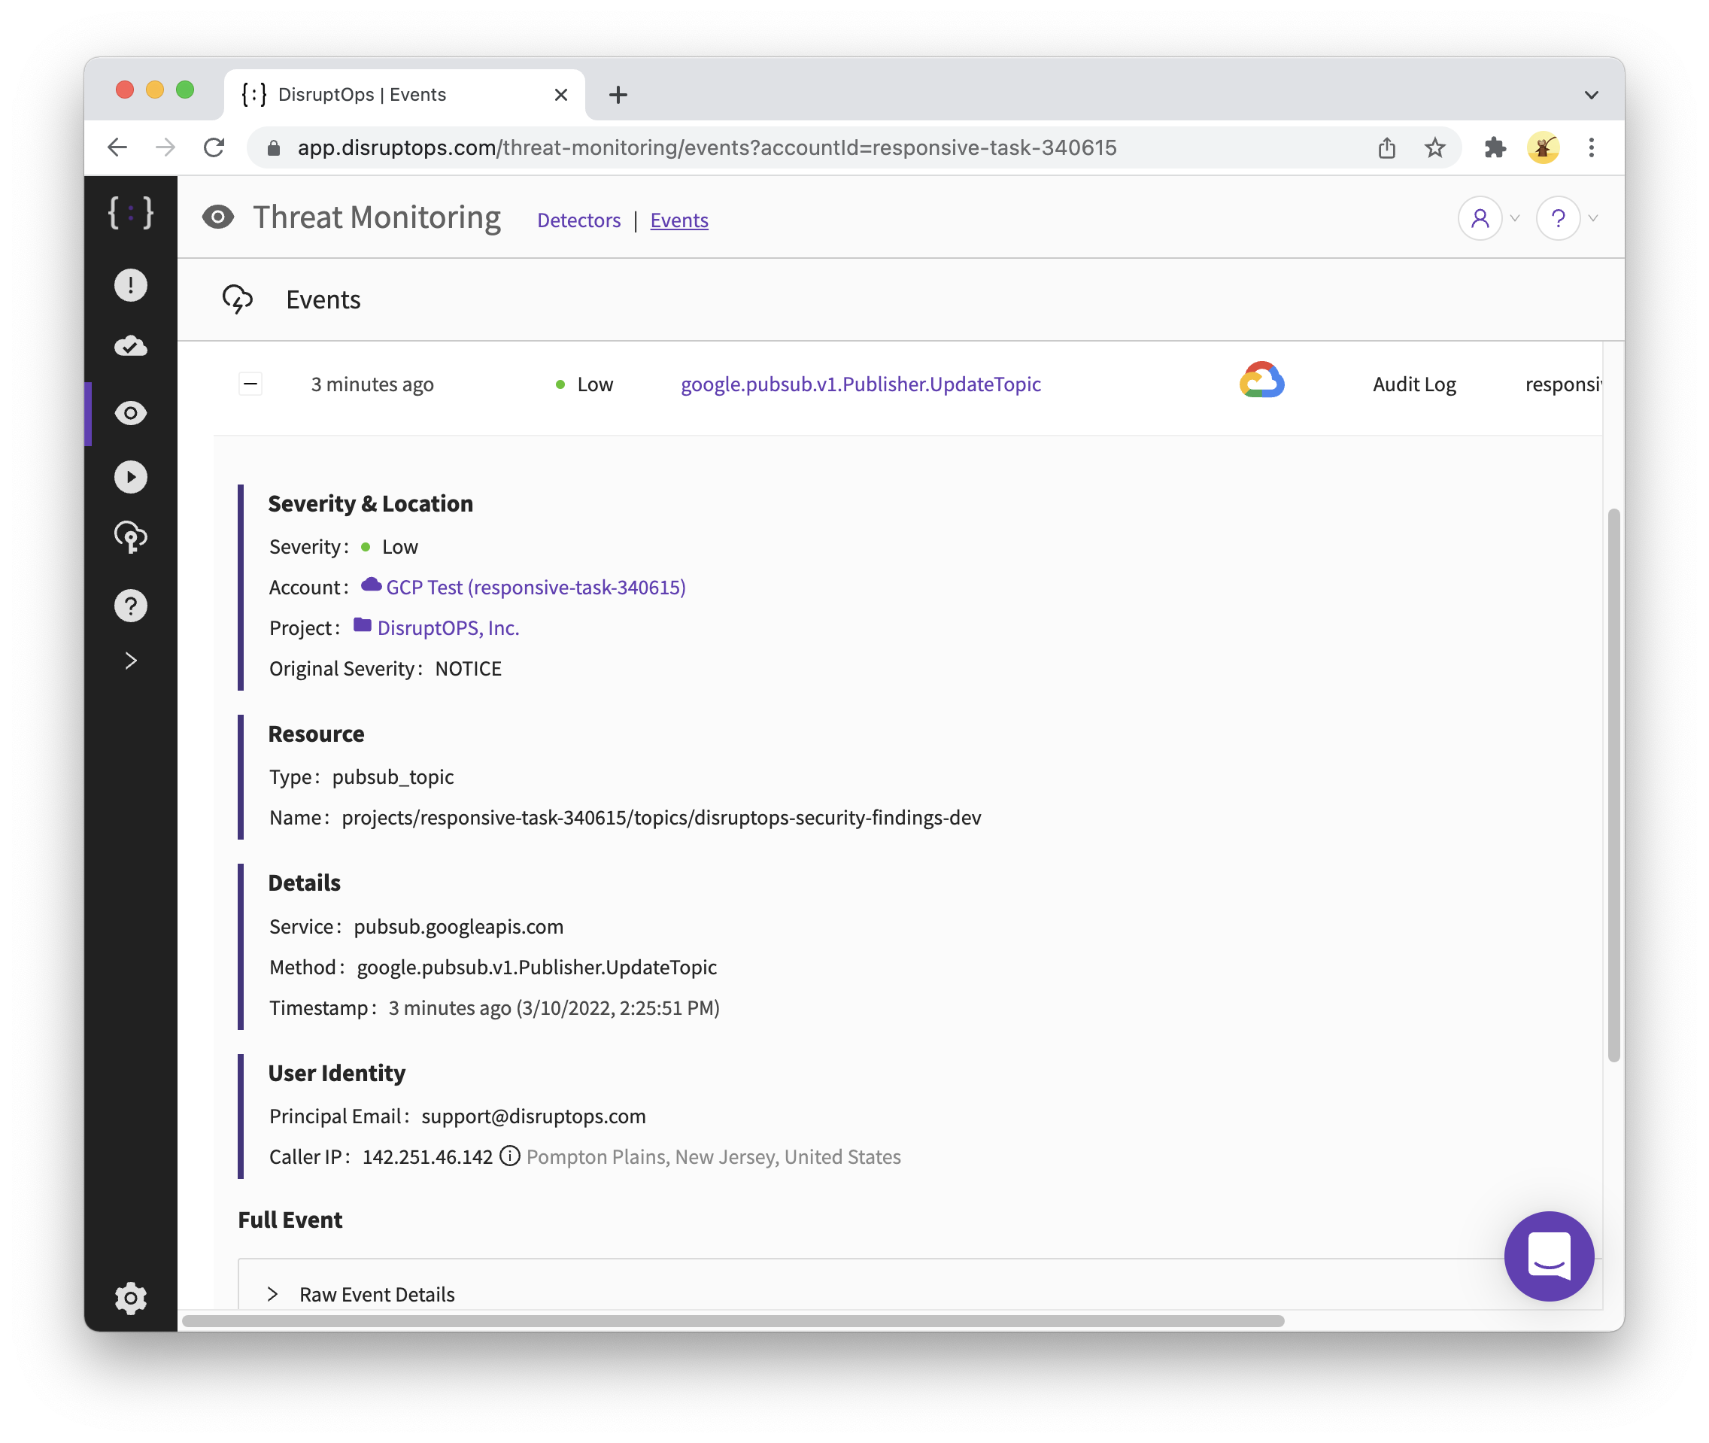Click the browser forward arrow

[166, 147]
